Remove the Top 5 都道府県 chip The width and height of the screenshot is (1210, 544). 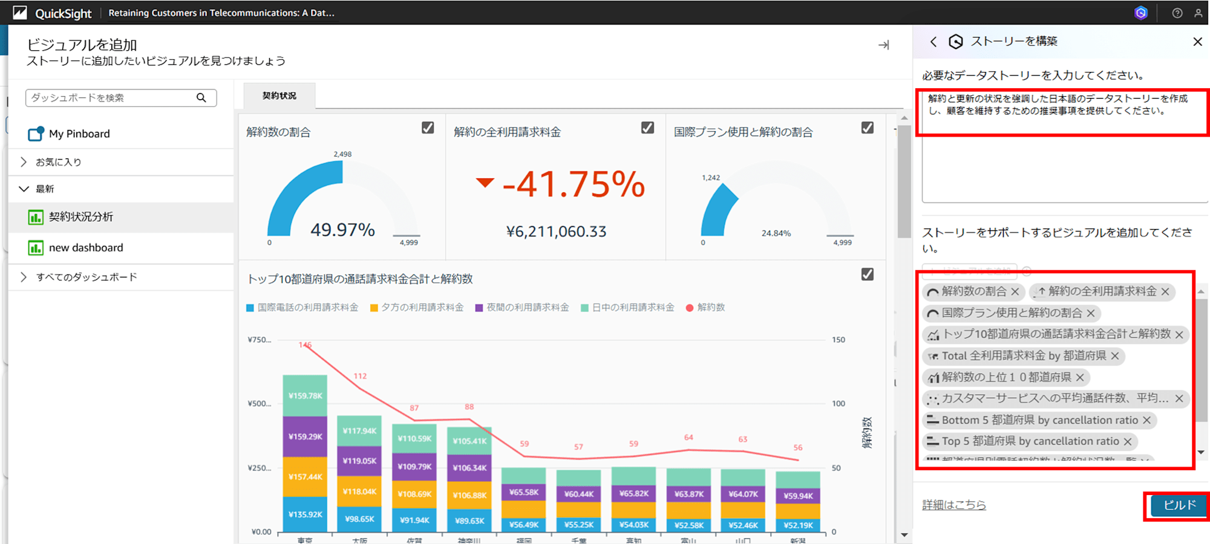pos(1128,442)
